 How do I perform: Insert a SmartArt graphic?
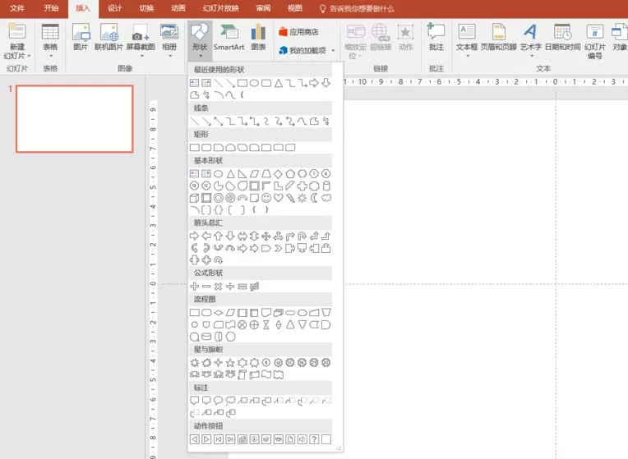tap(229, 38)
